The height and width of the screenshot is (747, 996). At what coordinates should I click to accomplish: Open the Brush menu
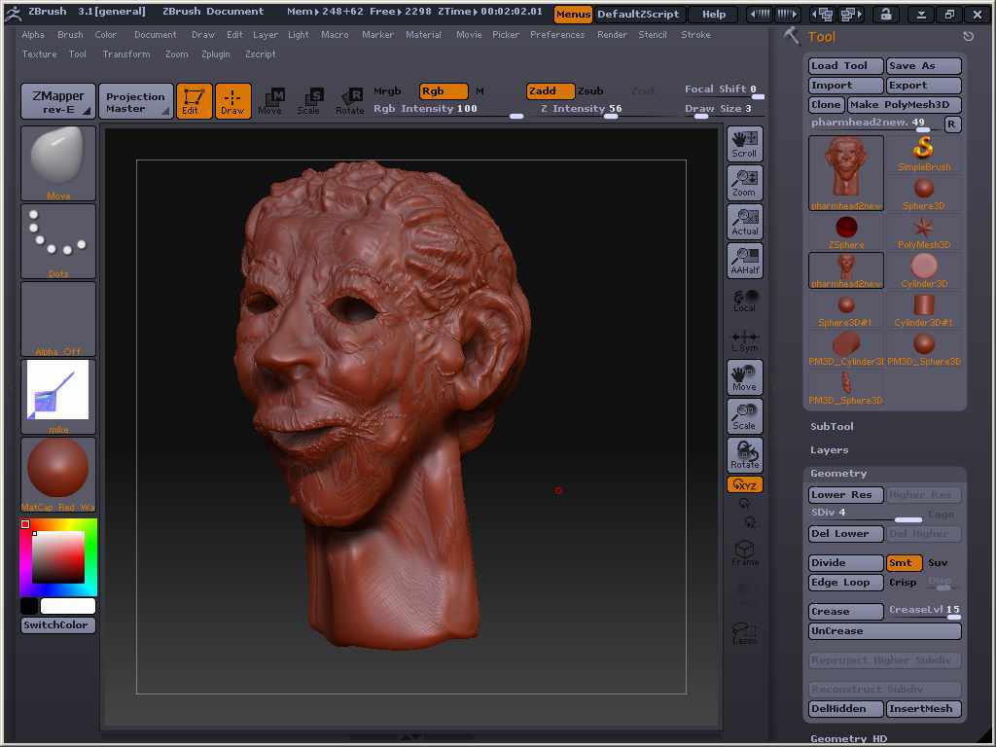[70, 34]
